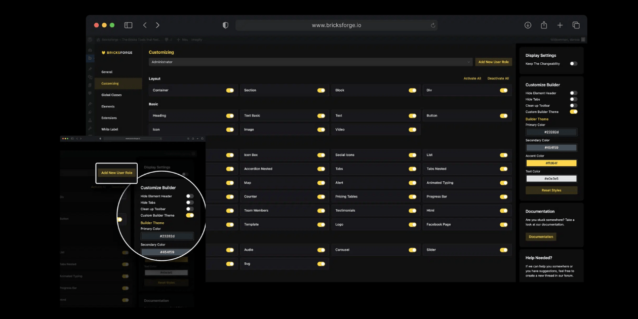Screen dimensions: 638x319
Task: Open a new browser tab with the plus icon
Action: [x=559, y=24]
